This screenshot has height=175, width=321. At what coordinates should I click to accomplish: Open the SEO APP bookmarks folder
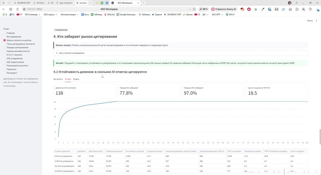pyautogui.click(x=217, y=15)
